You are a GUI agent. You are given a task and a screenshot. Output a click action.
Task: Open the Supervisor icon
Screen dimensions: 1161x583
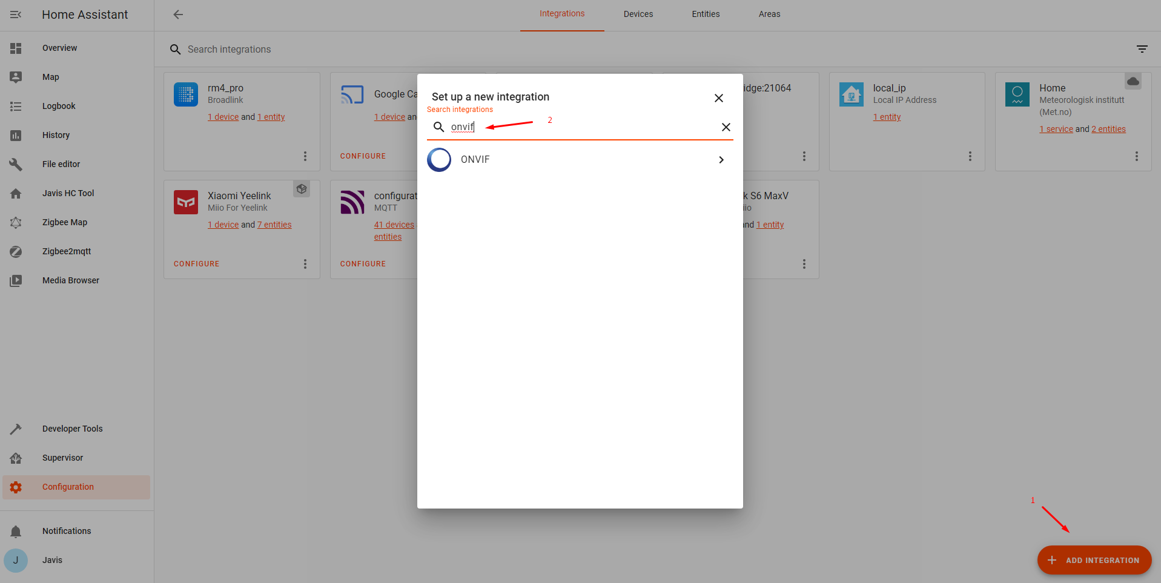click(16, 458)
